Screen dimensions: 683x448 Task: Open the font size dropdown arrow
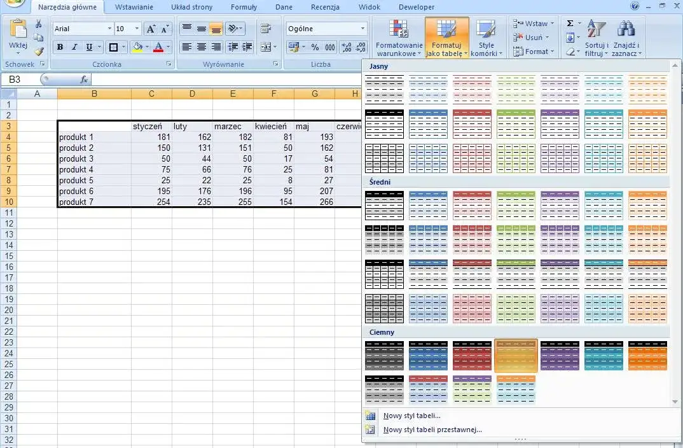137,29
